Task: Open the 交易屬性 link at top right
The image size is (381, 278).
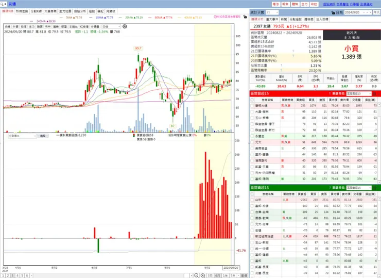Action: [x=342, y=4]
